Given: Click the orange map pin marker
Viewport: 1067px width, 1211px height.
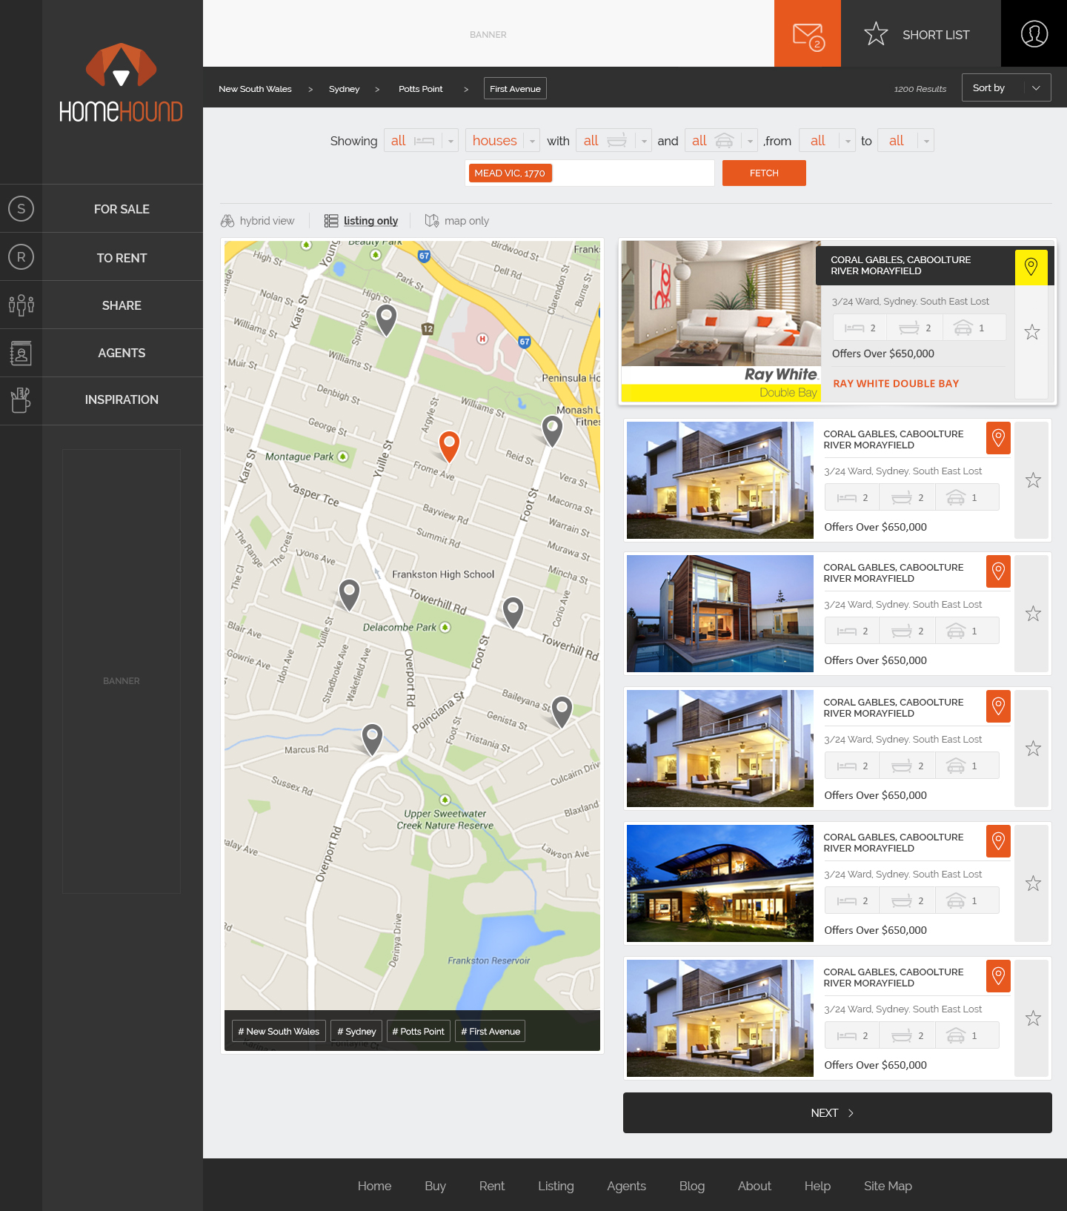Looking at the screenshot, I should pos(449,445).
